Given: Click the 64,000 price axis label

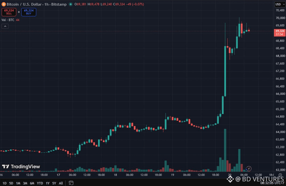Looking at the screenshot, I should [x=280, y=132].
